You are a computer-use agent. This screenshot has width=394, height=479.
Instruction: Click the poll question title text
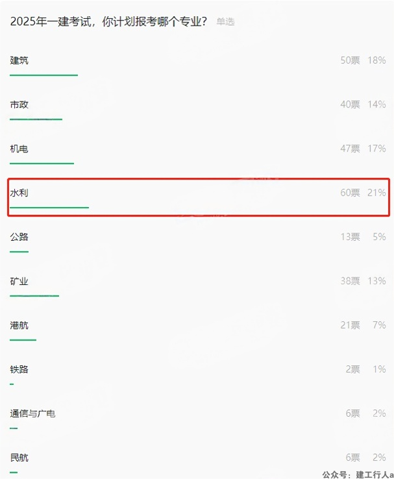point(108,21)
